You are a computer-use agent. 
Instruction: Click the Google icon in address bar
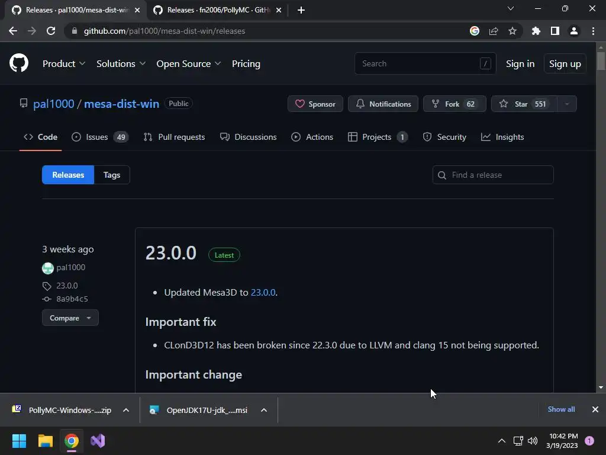(475, 31)
